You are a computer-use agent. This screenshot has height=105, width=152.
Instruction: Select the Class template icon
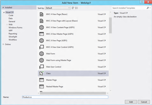(x=41, y=73)
